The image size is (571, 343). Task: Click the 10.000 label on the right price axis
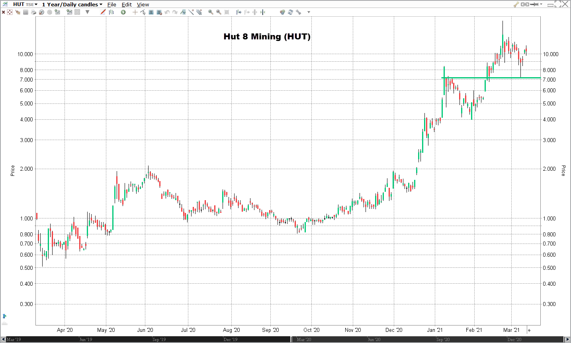[551, 54]
